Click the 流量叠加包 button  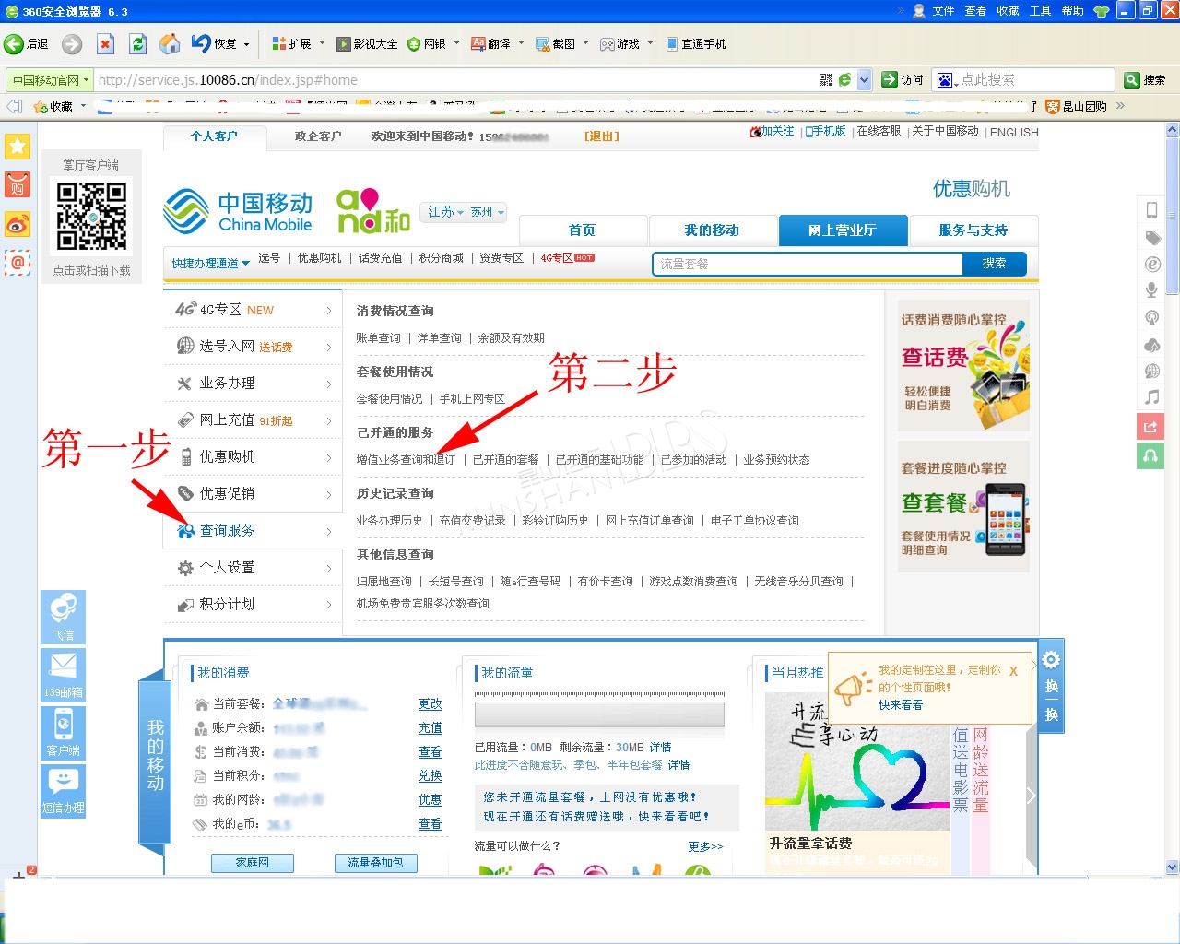point(375,863)
